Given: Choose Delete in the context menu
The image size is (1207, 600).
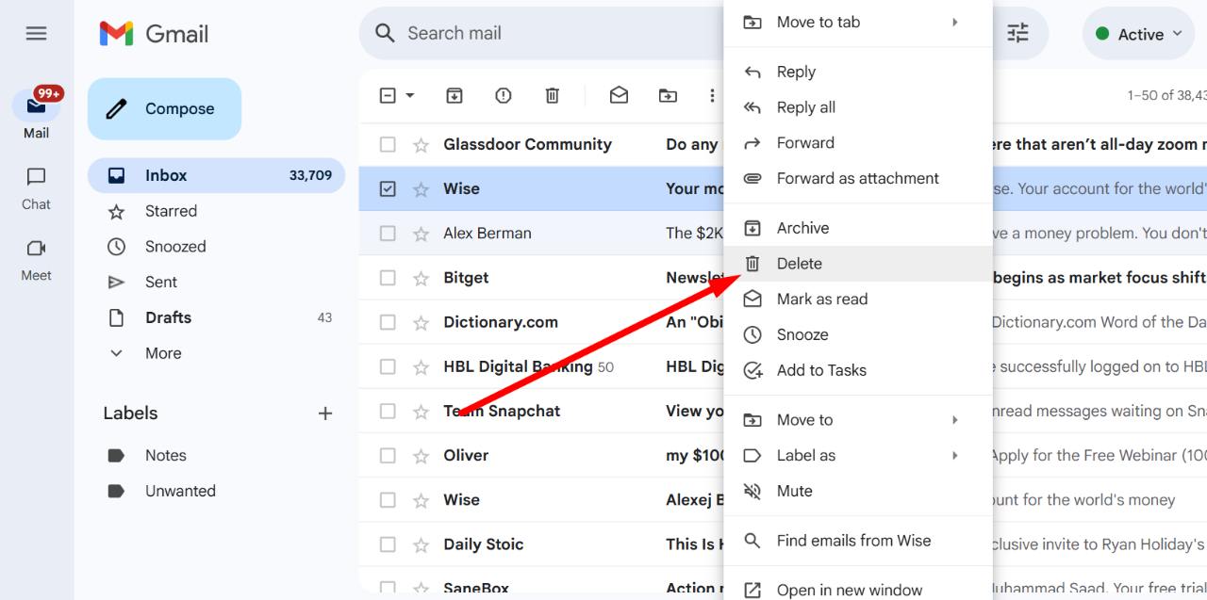Looking at the screenshot, I should tap(858, 264).
